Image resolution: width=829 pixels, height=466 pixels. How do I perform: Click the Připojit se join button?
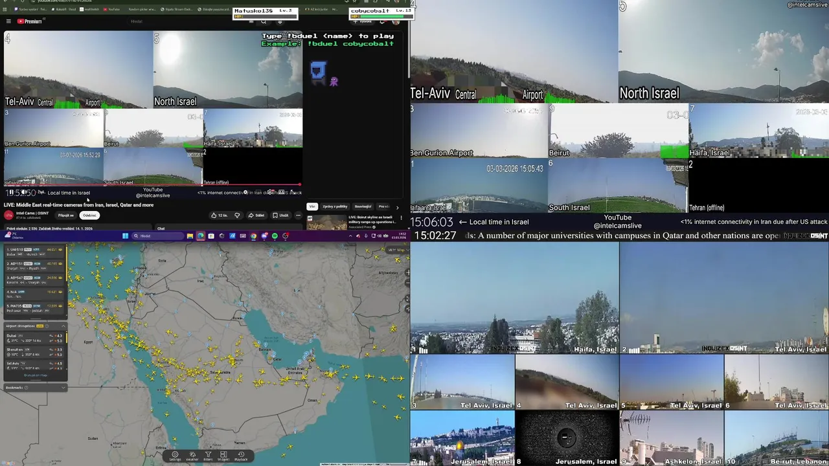(65, 215)
